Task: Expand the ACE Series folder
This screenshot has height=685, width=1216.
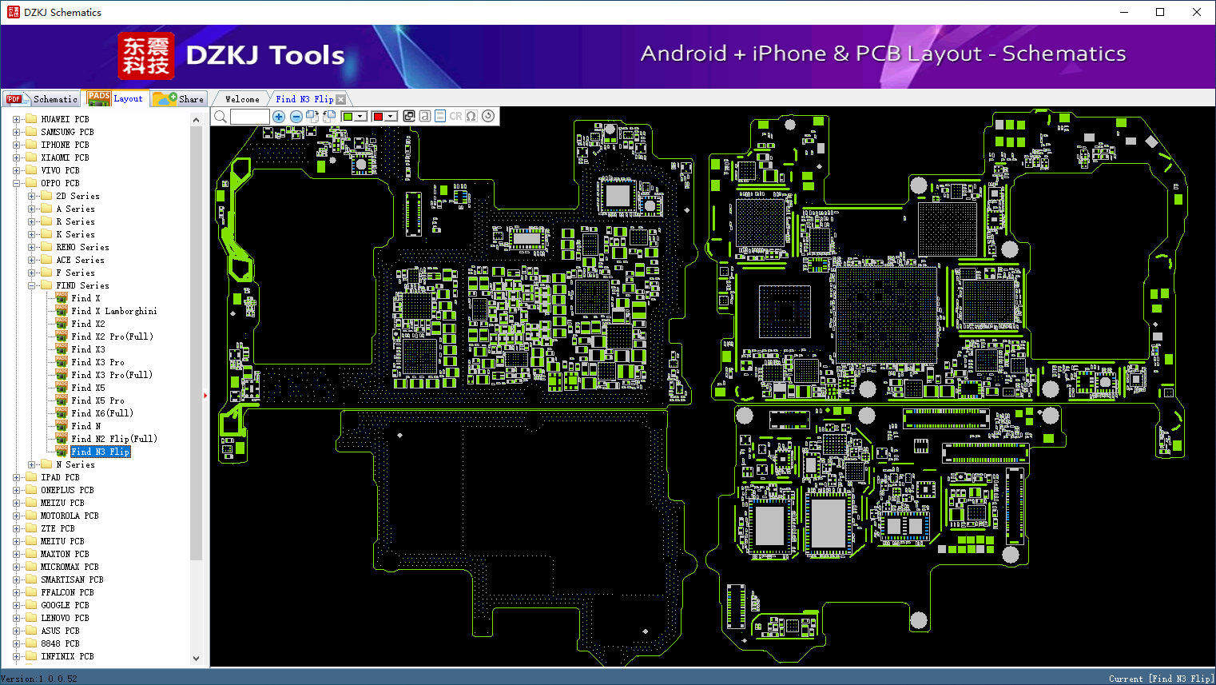Action: pyautogui.click(x=31, y=260)
